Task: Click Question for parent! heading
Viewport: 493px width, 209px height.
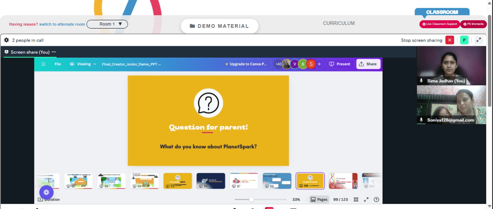Action: click(208, 127)
